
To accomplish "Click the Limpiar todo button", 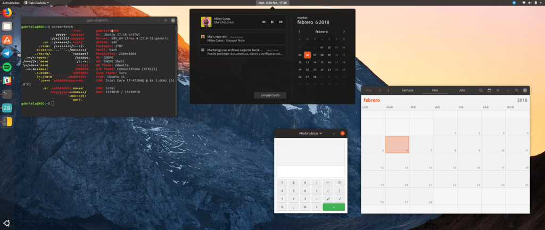I will pos(270,95).
